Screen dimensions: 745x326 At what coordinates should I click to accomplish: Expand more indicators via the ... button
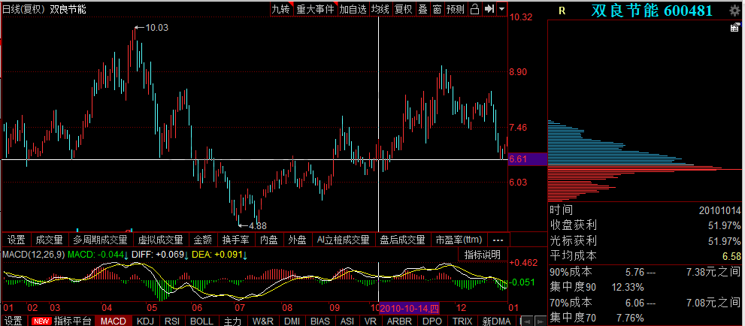(x=497, y=240)
